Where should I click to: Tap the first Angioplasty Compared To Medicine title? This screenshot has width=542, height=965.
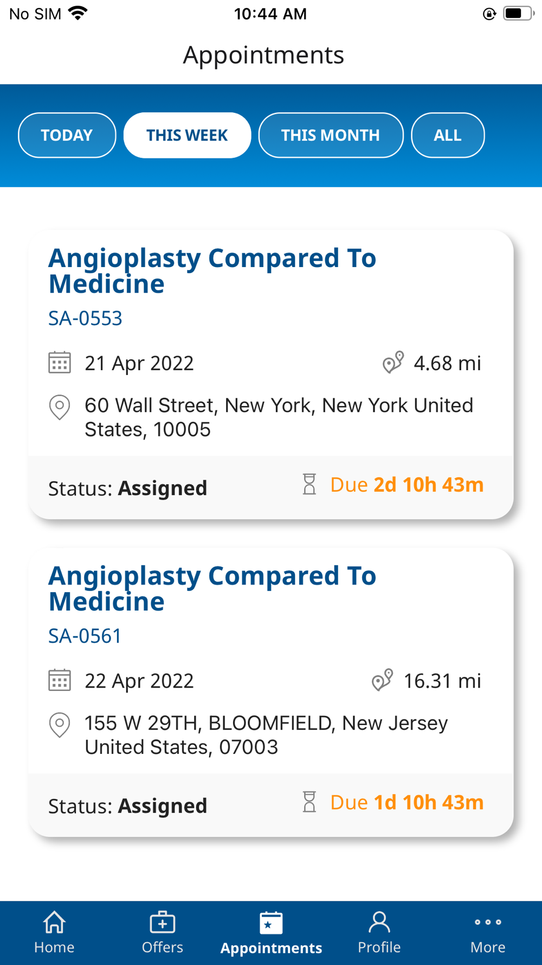point(212,271)
